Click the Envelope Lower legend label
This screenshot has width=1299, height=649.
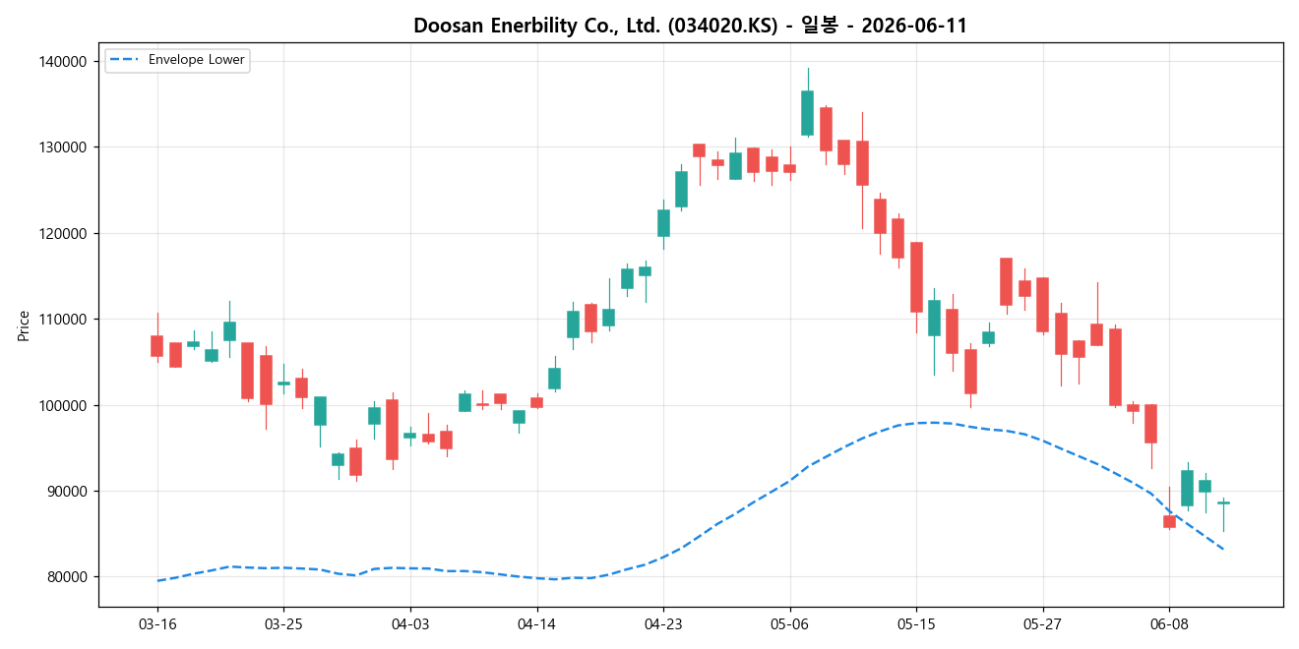[x=196, y=60]
